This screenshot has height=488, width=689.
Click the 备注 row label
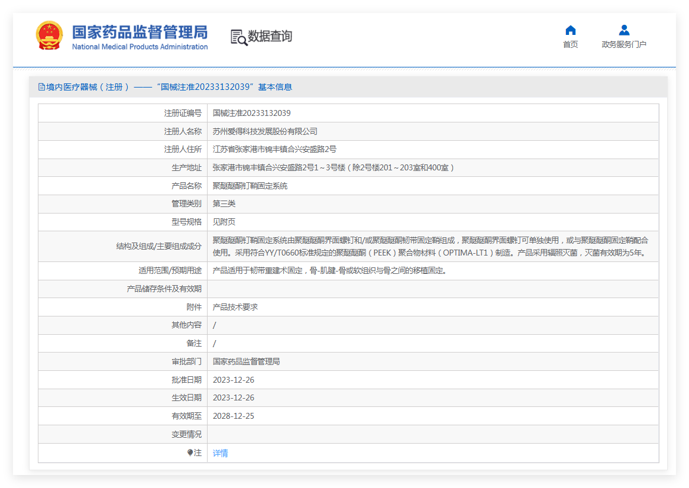point(194,343)
